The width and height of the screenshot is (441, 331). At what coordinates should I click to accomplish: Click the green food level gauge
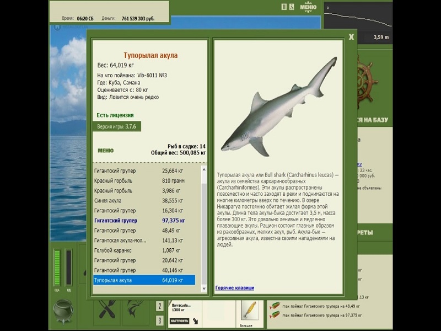pos(56,269)
